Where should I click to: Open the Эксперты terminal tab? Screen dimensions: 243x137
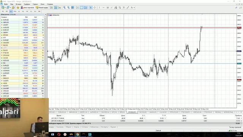point(105,127)
